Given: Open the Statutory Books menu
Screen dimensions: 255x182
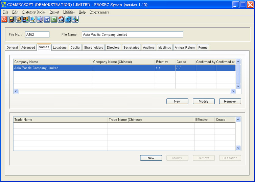Looking at the screenshot, I should [34, 12].
